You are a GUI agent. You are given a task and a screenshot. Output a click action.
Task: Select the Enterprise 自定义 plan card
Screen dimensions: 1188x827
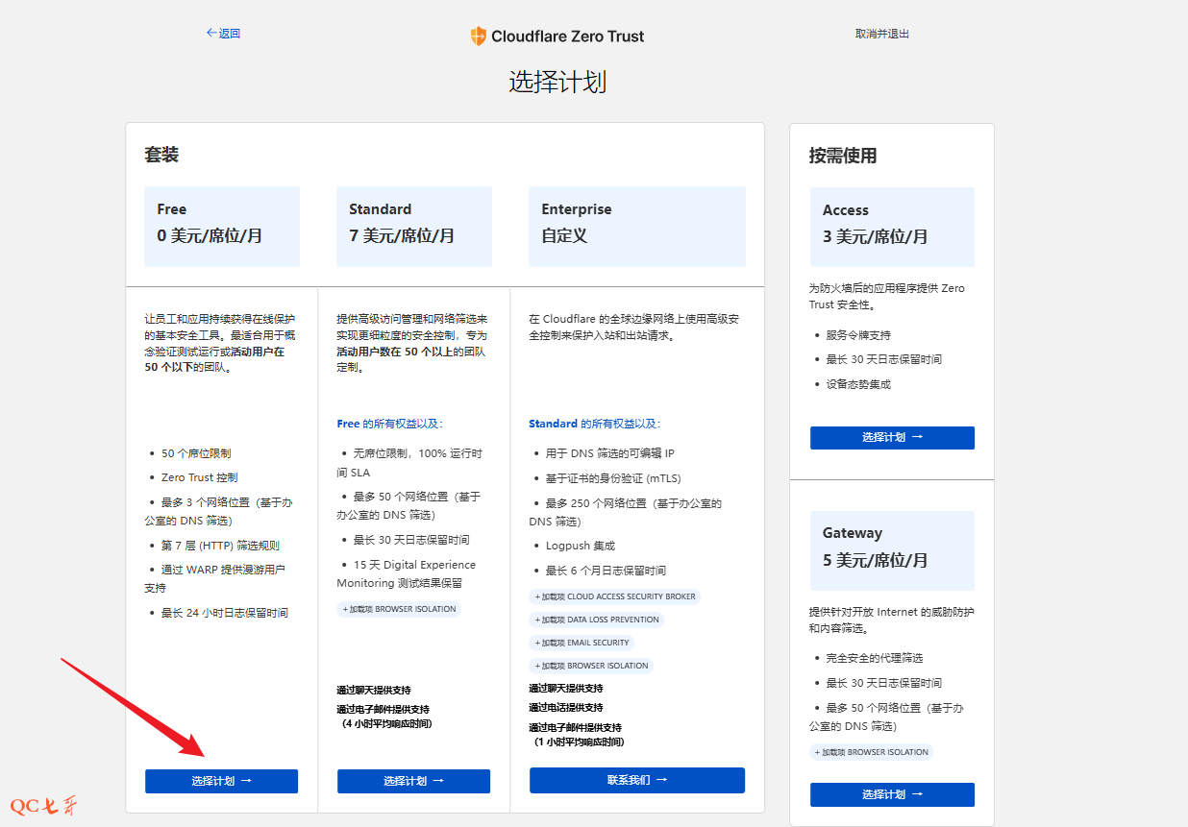[x=636, y=226]
